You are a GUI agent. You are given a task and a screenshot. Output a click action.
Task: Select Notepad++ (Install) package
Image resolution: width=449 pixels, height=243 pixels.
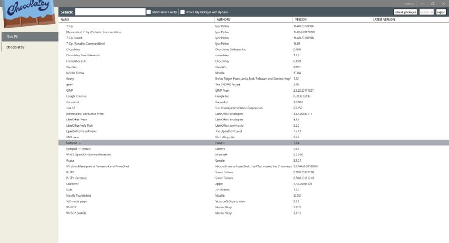click(254, 149)
